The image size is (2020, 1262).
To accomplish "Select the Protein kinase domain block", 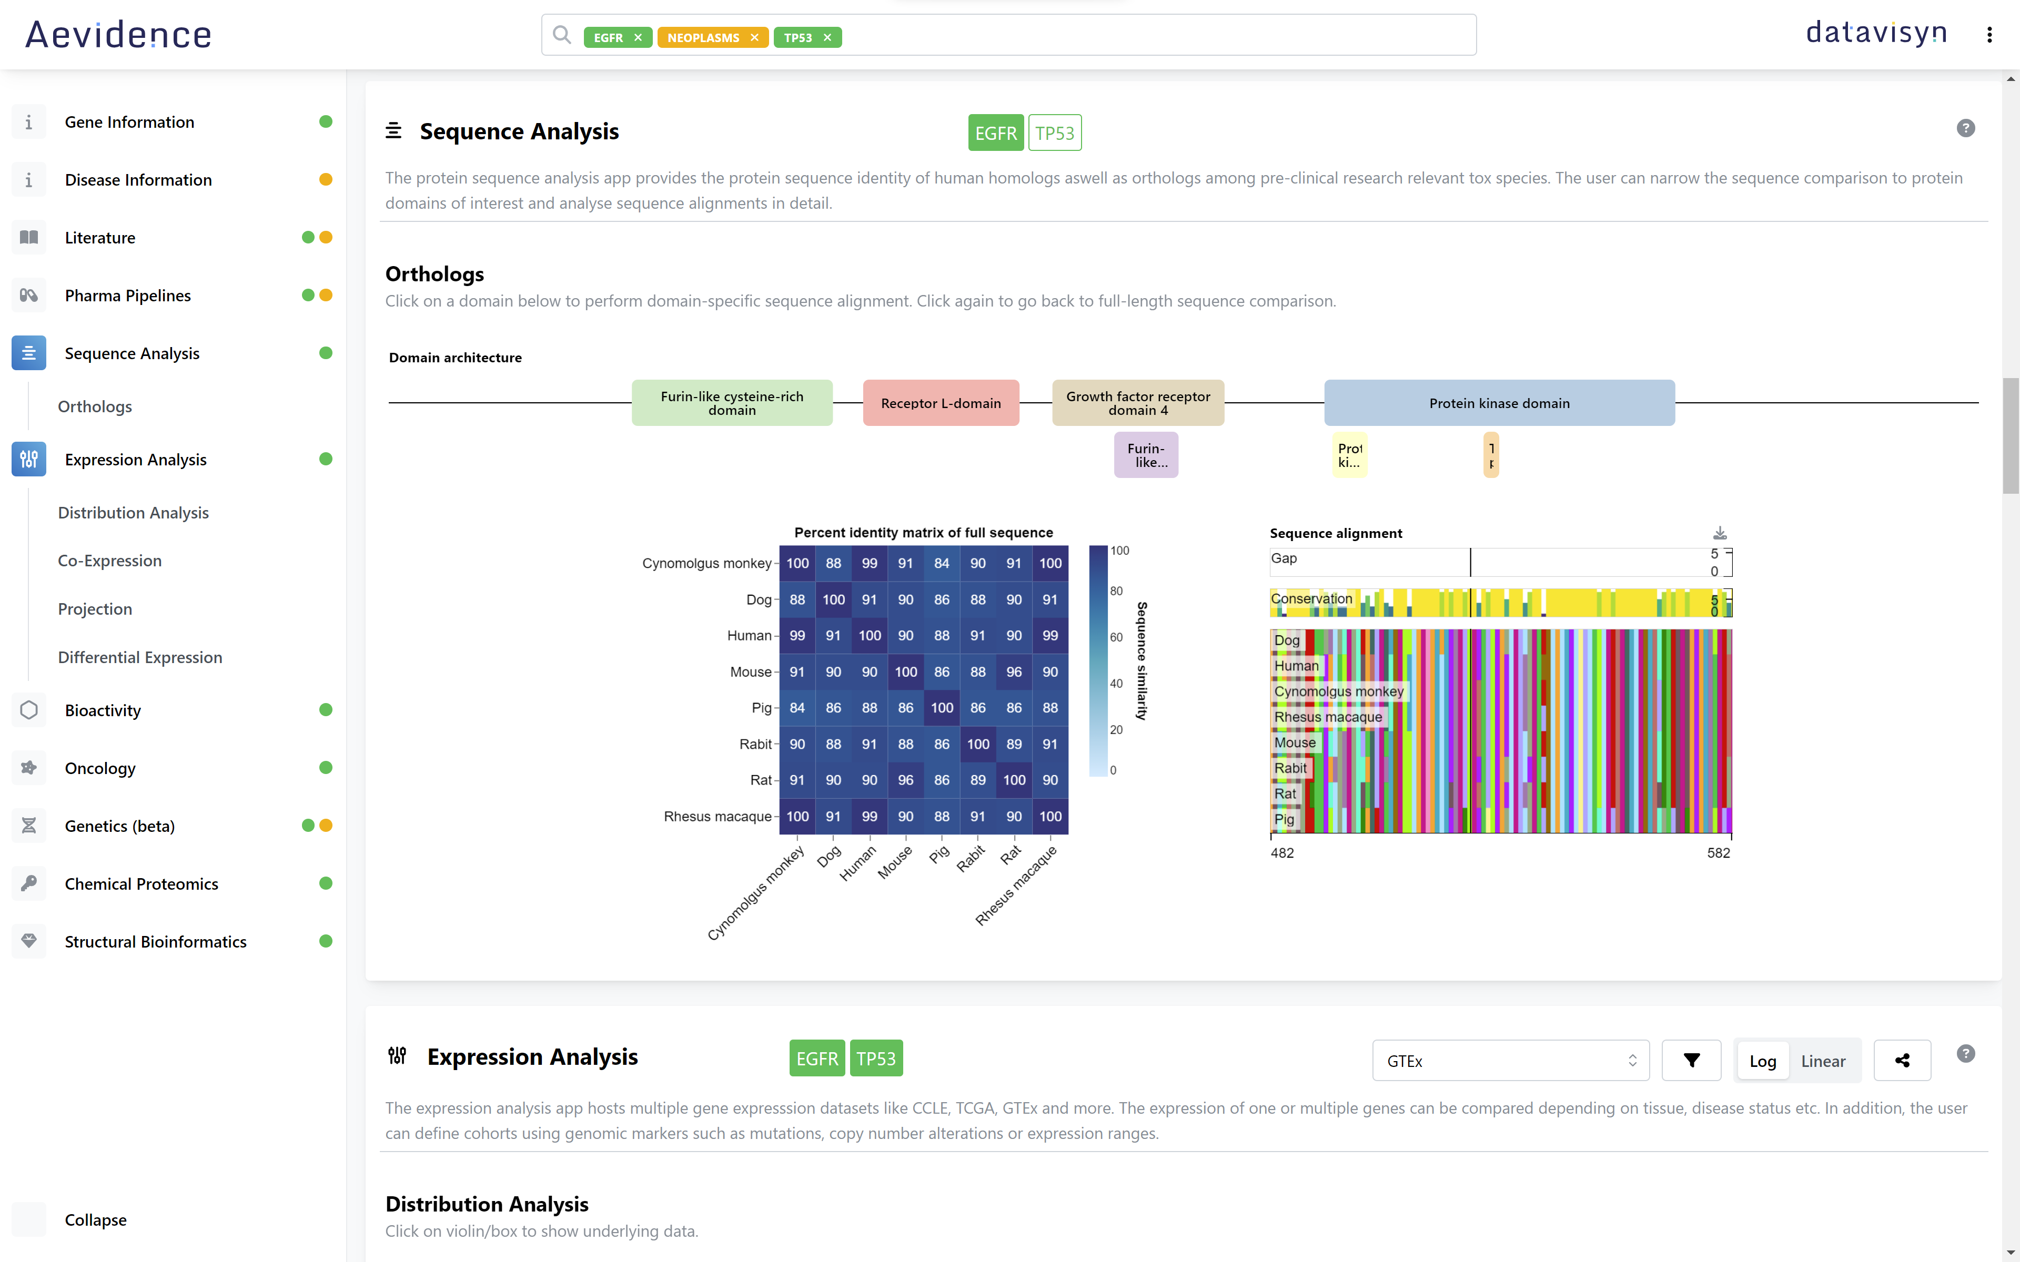I will click(1499, 403).
